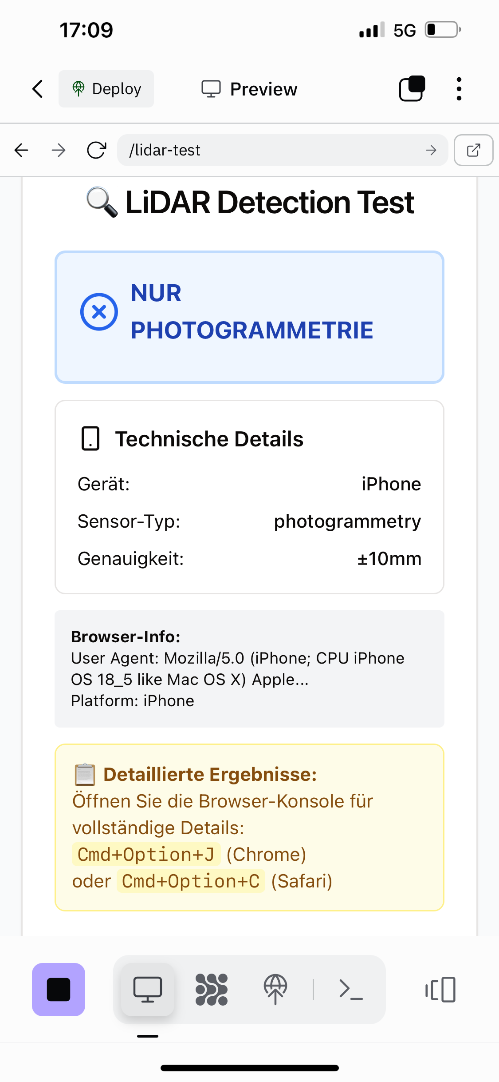Tap the NUR PHOTOGRAMMETRIE status card
Image resolution: width=499 pixels, height=1082 pixels.
[x=249, y=317]
